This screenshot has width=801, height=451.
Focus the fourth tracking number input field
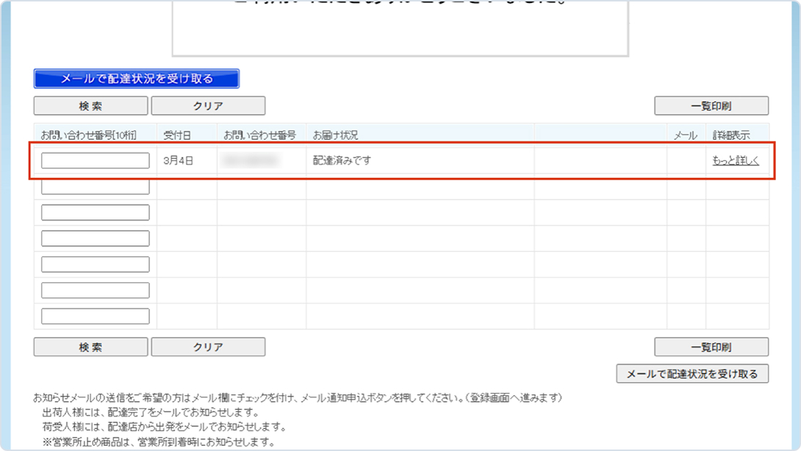tap(96, 239)
